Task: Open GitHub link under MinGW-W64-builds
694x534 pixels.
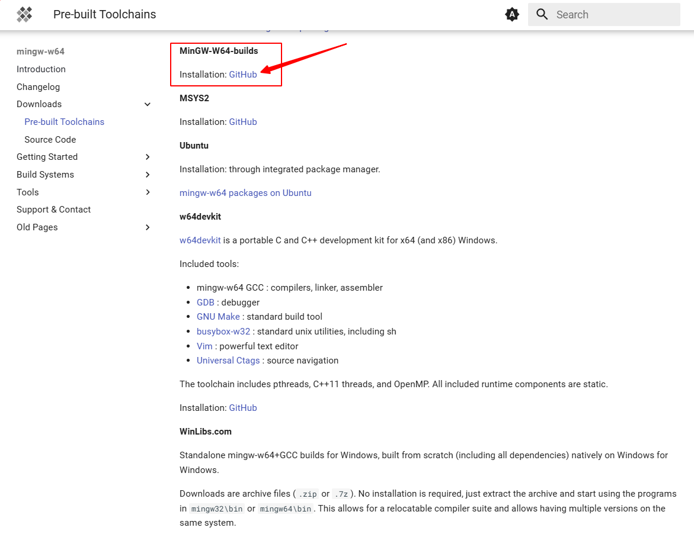Action: (x=243, y=75)
